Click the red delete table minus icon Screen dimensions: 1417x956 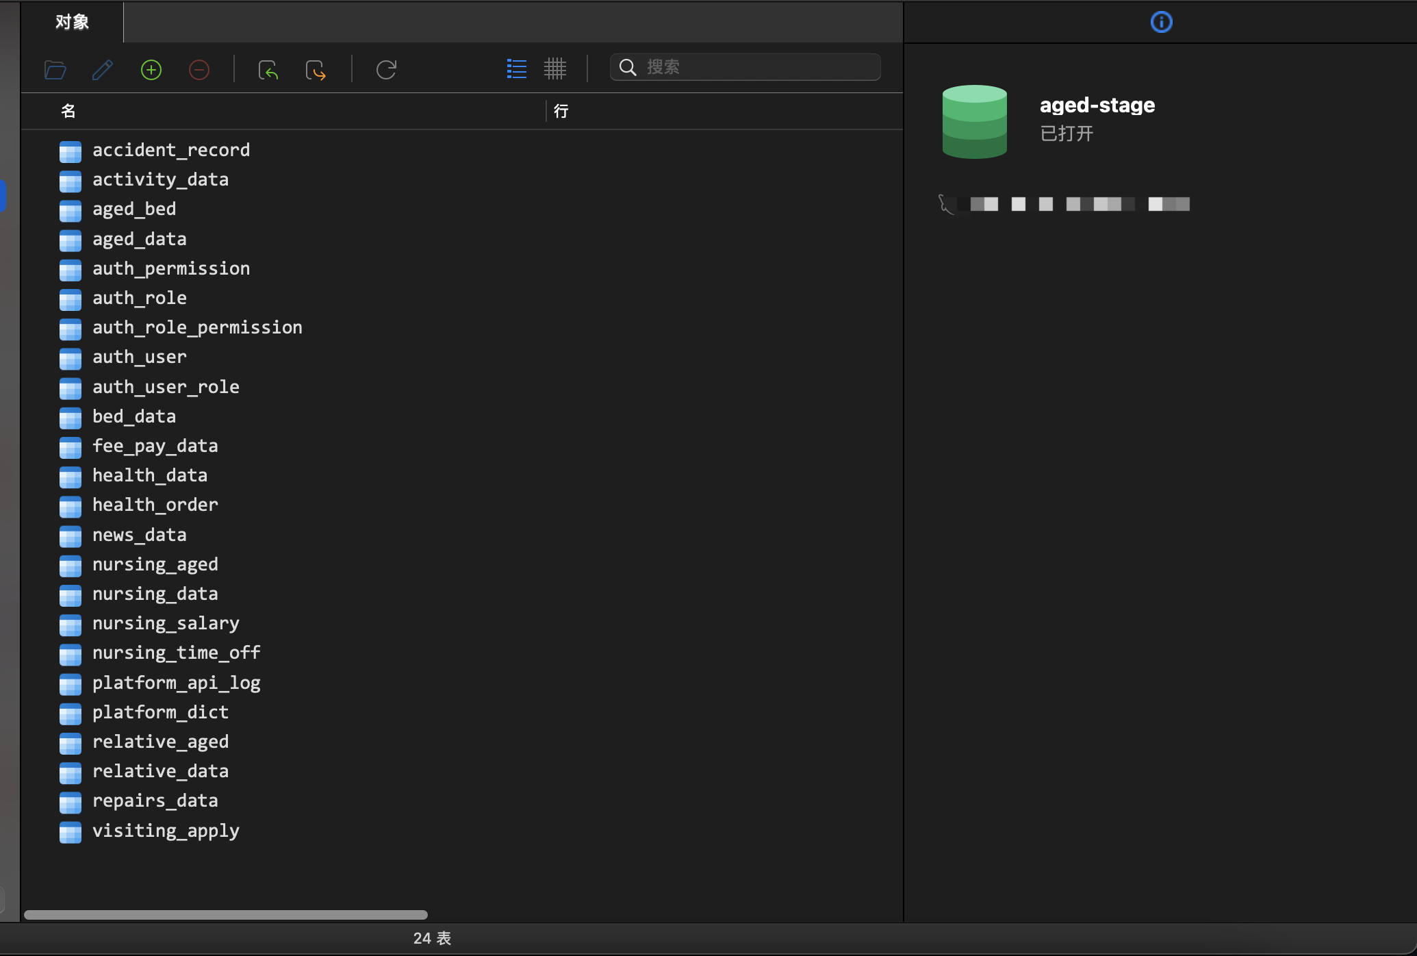click(x=199, y=69)
